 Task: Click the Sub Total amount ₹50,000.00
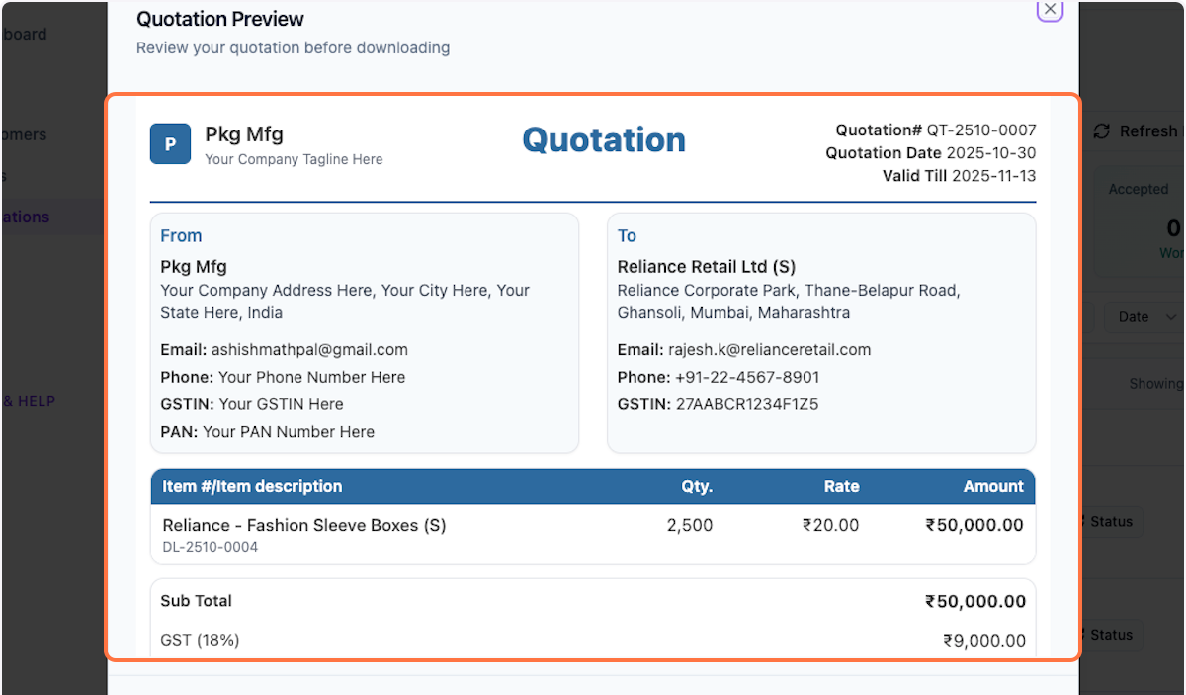click(974, 601)
